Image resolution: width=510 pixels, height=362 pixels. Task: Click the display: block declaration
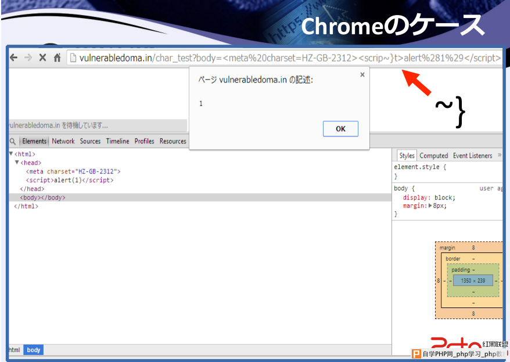coord(429,198)
